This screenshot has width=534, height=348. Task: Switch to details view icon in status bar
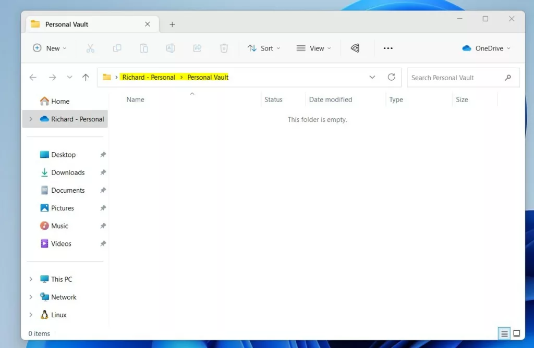[x=504, y=334]
